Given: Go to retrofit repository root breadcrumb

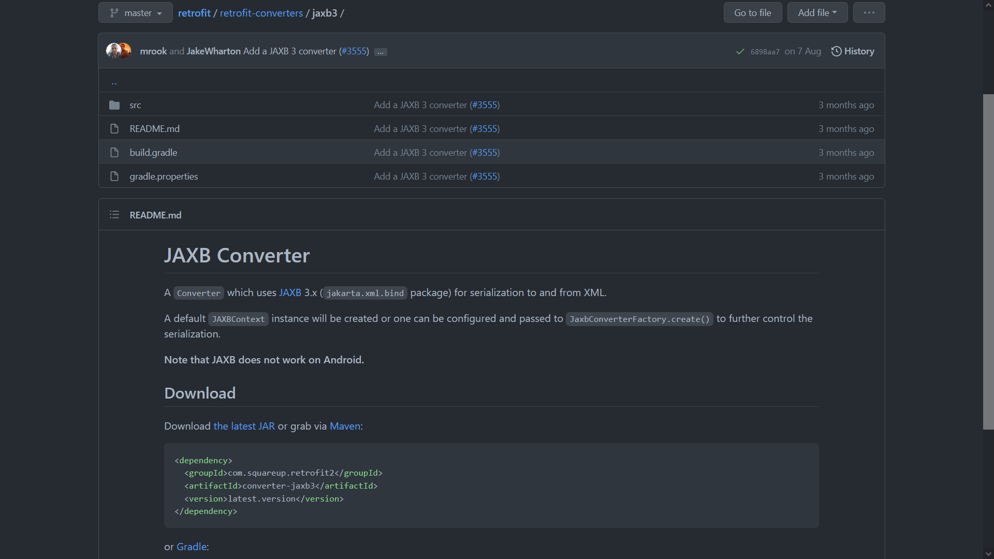Looking at the screenshot, I should click(194, 13).
